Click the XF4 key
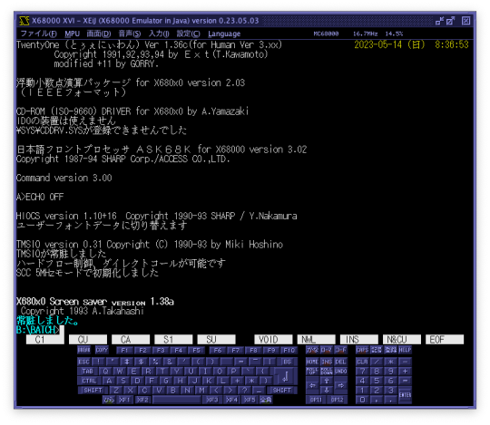 231,400
